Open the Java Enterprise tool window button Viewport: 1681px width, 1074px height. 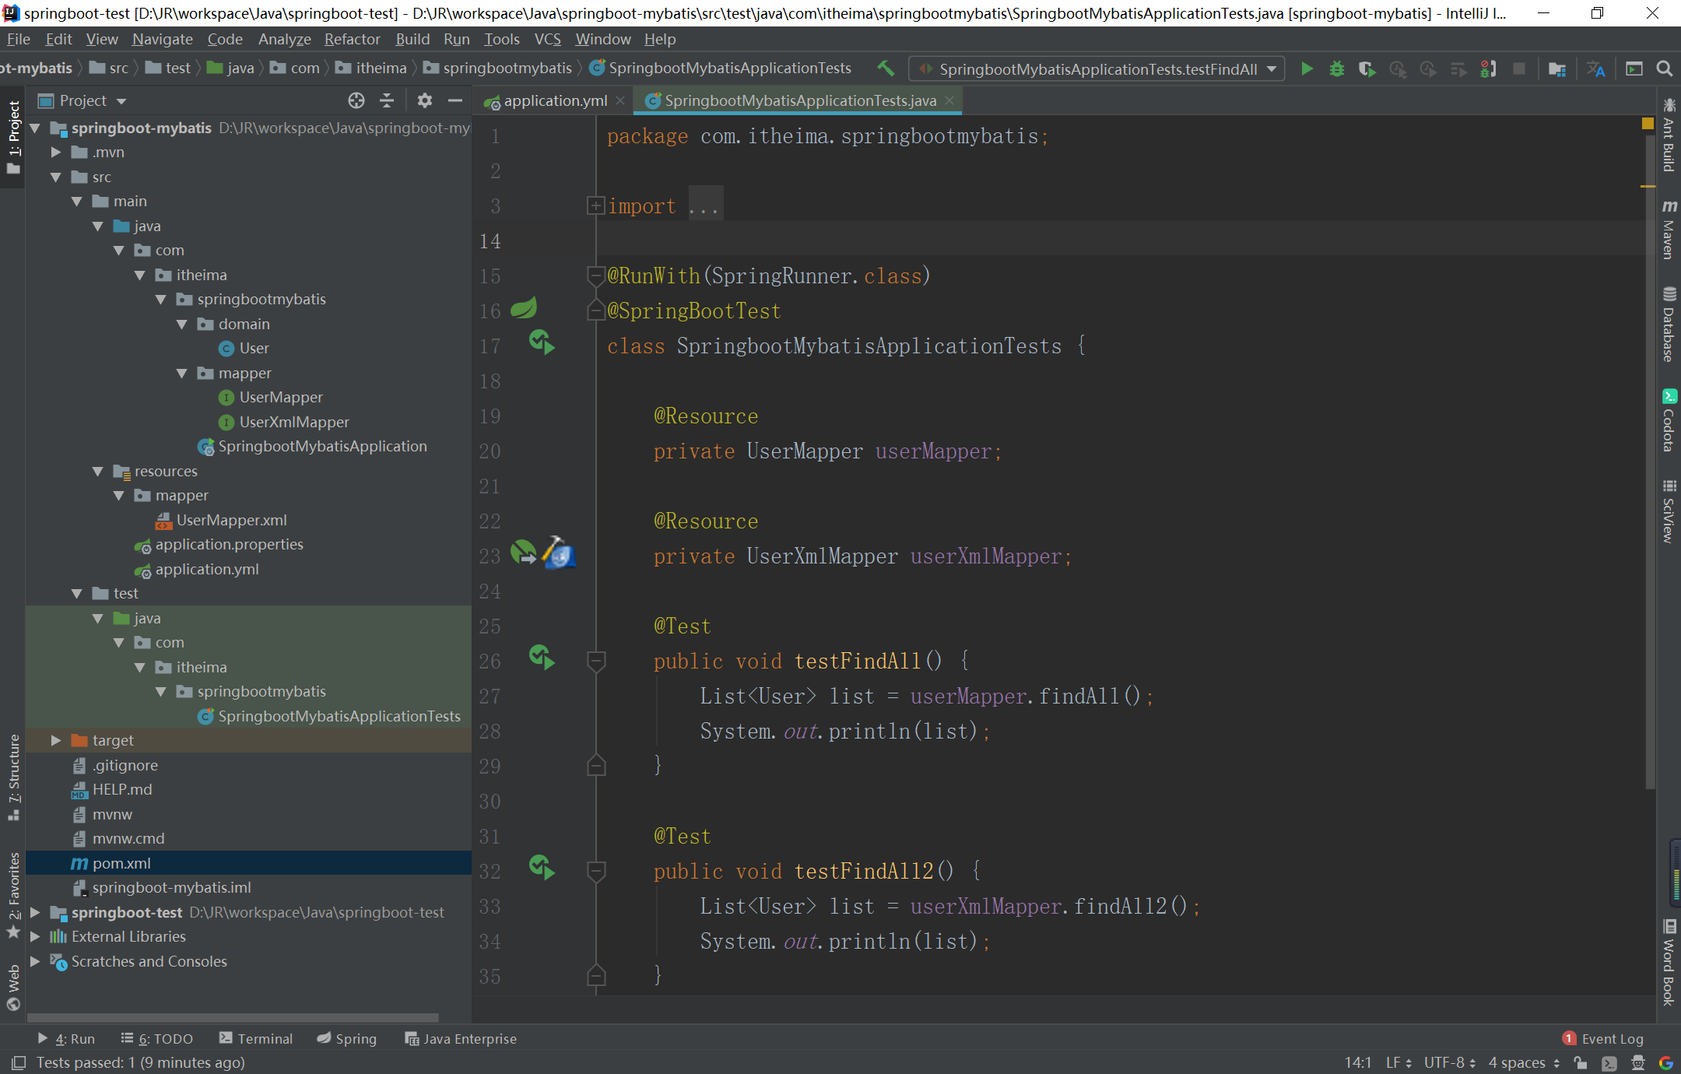[461, 1038]
